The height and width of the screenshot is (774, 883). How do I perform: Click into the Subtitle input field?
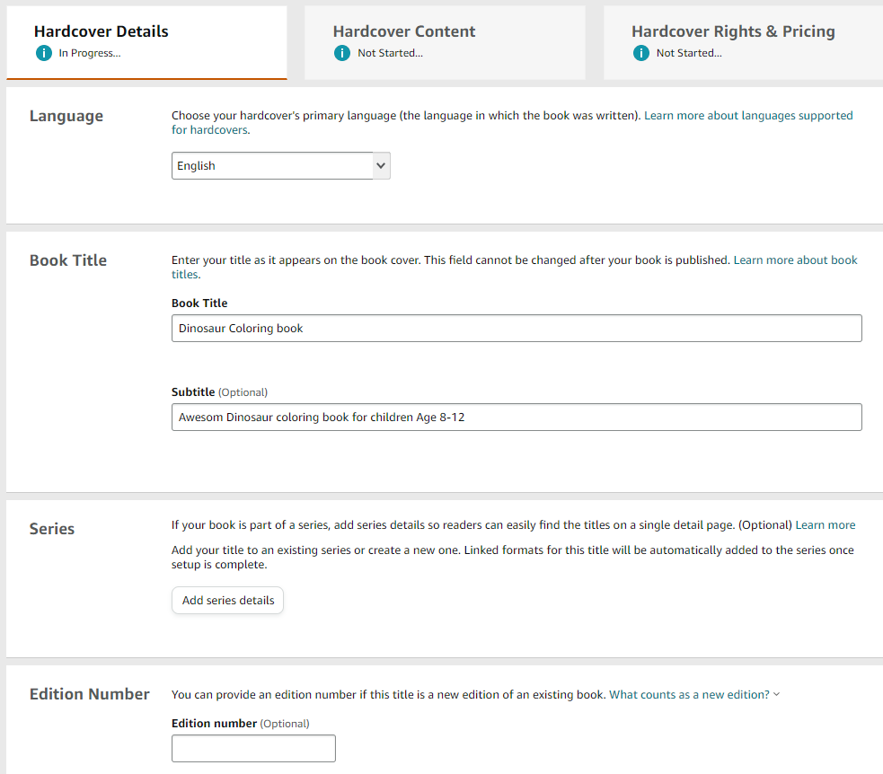click(517, 418)
